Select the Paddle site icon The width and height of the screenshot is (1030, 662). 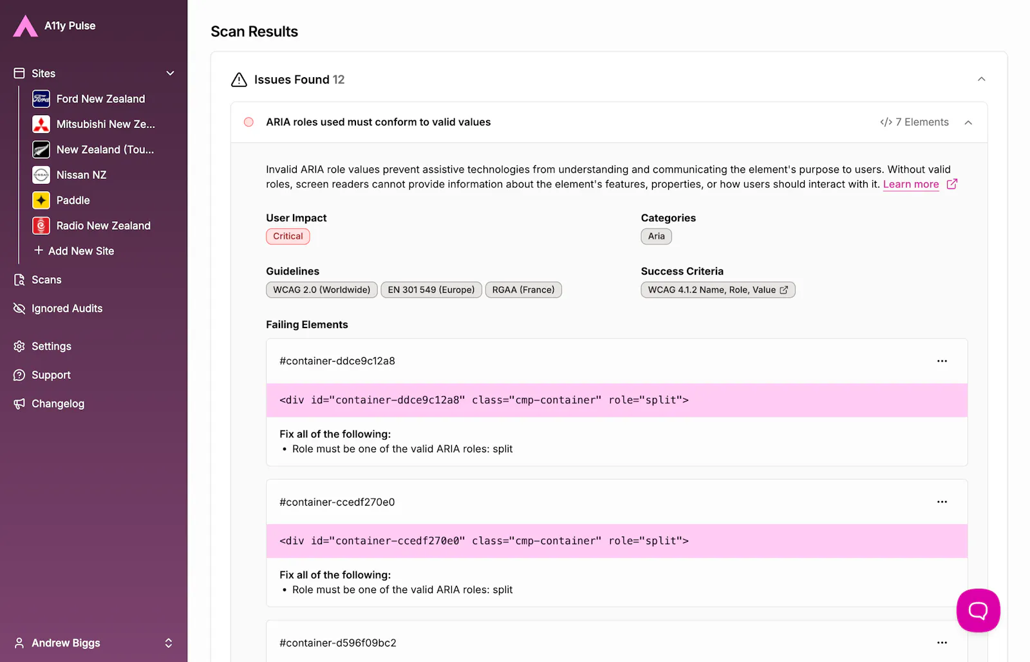[x=41, y=200]
